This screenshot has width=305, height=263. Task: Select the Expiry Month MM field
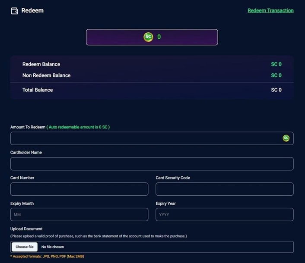click(x=79, y=214)
